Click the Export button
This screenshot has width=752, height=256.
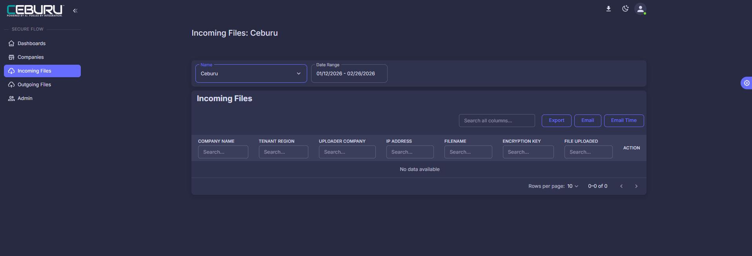click(557, 121)
